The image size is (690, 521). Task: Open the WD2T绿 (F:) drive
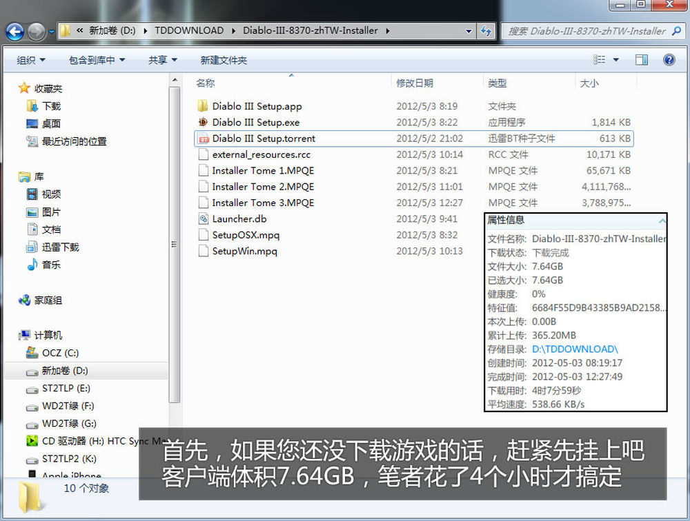coord(68,406)
